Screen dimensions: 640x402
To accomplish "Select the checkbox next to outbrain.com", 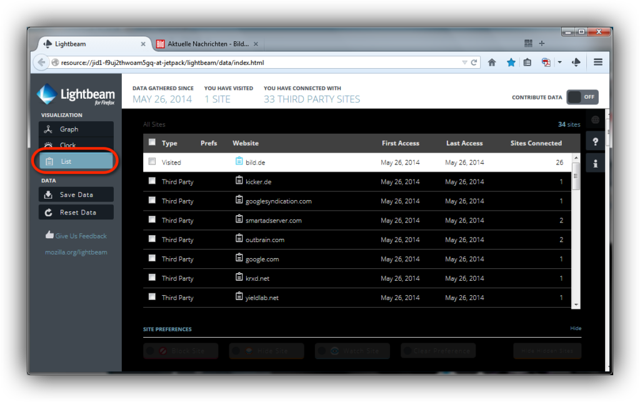I will pyautogui.click(x=152, y=239).
